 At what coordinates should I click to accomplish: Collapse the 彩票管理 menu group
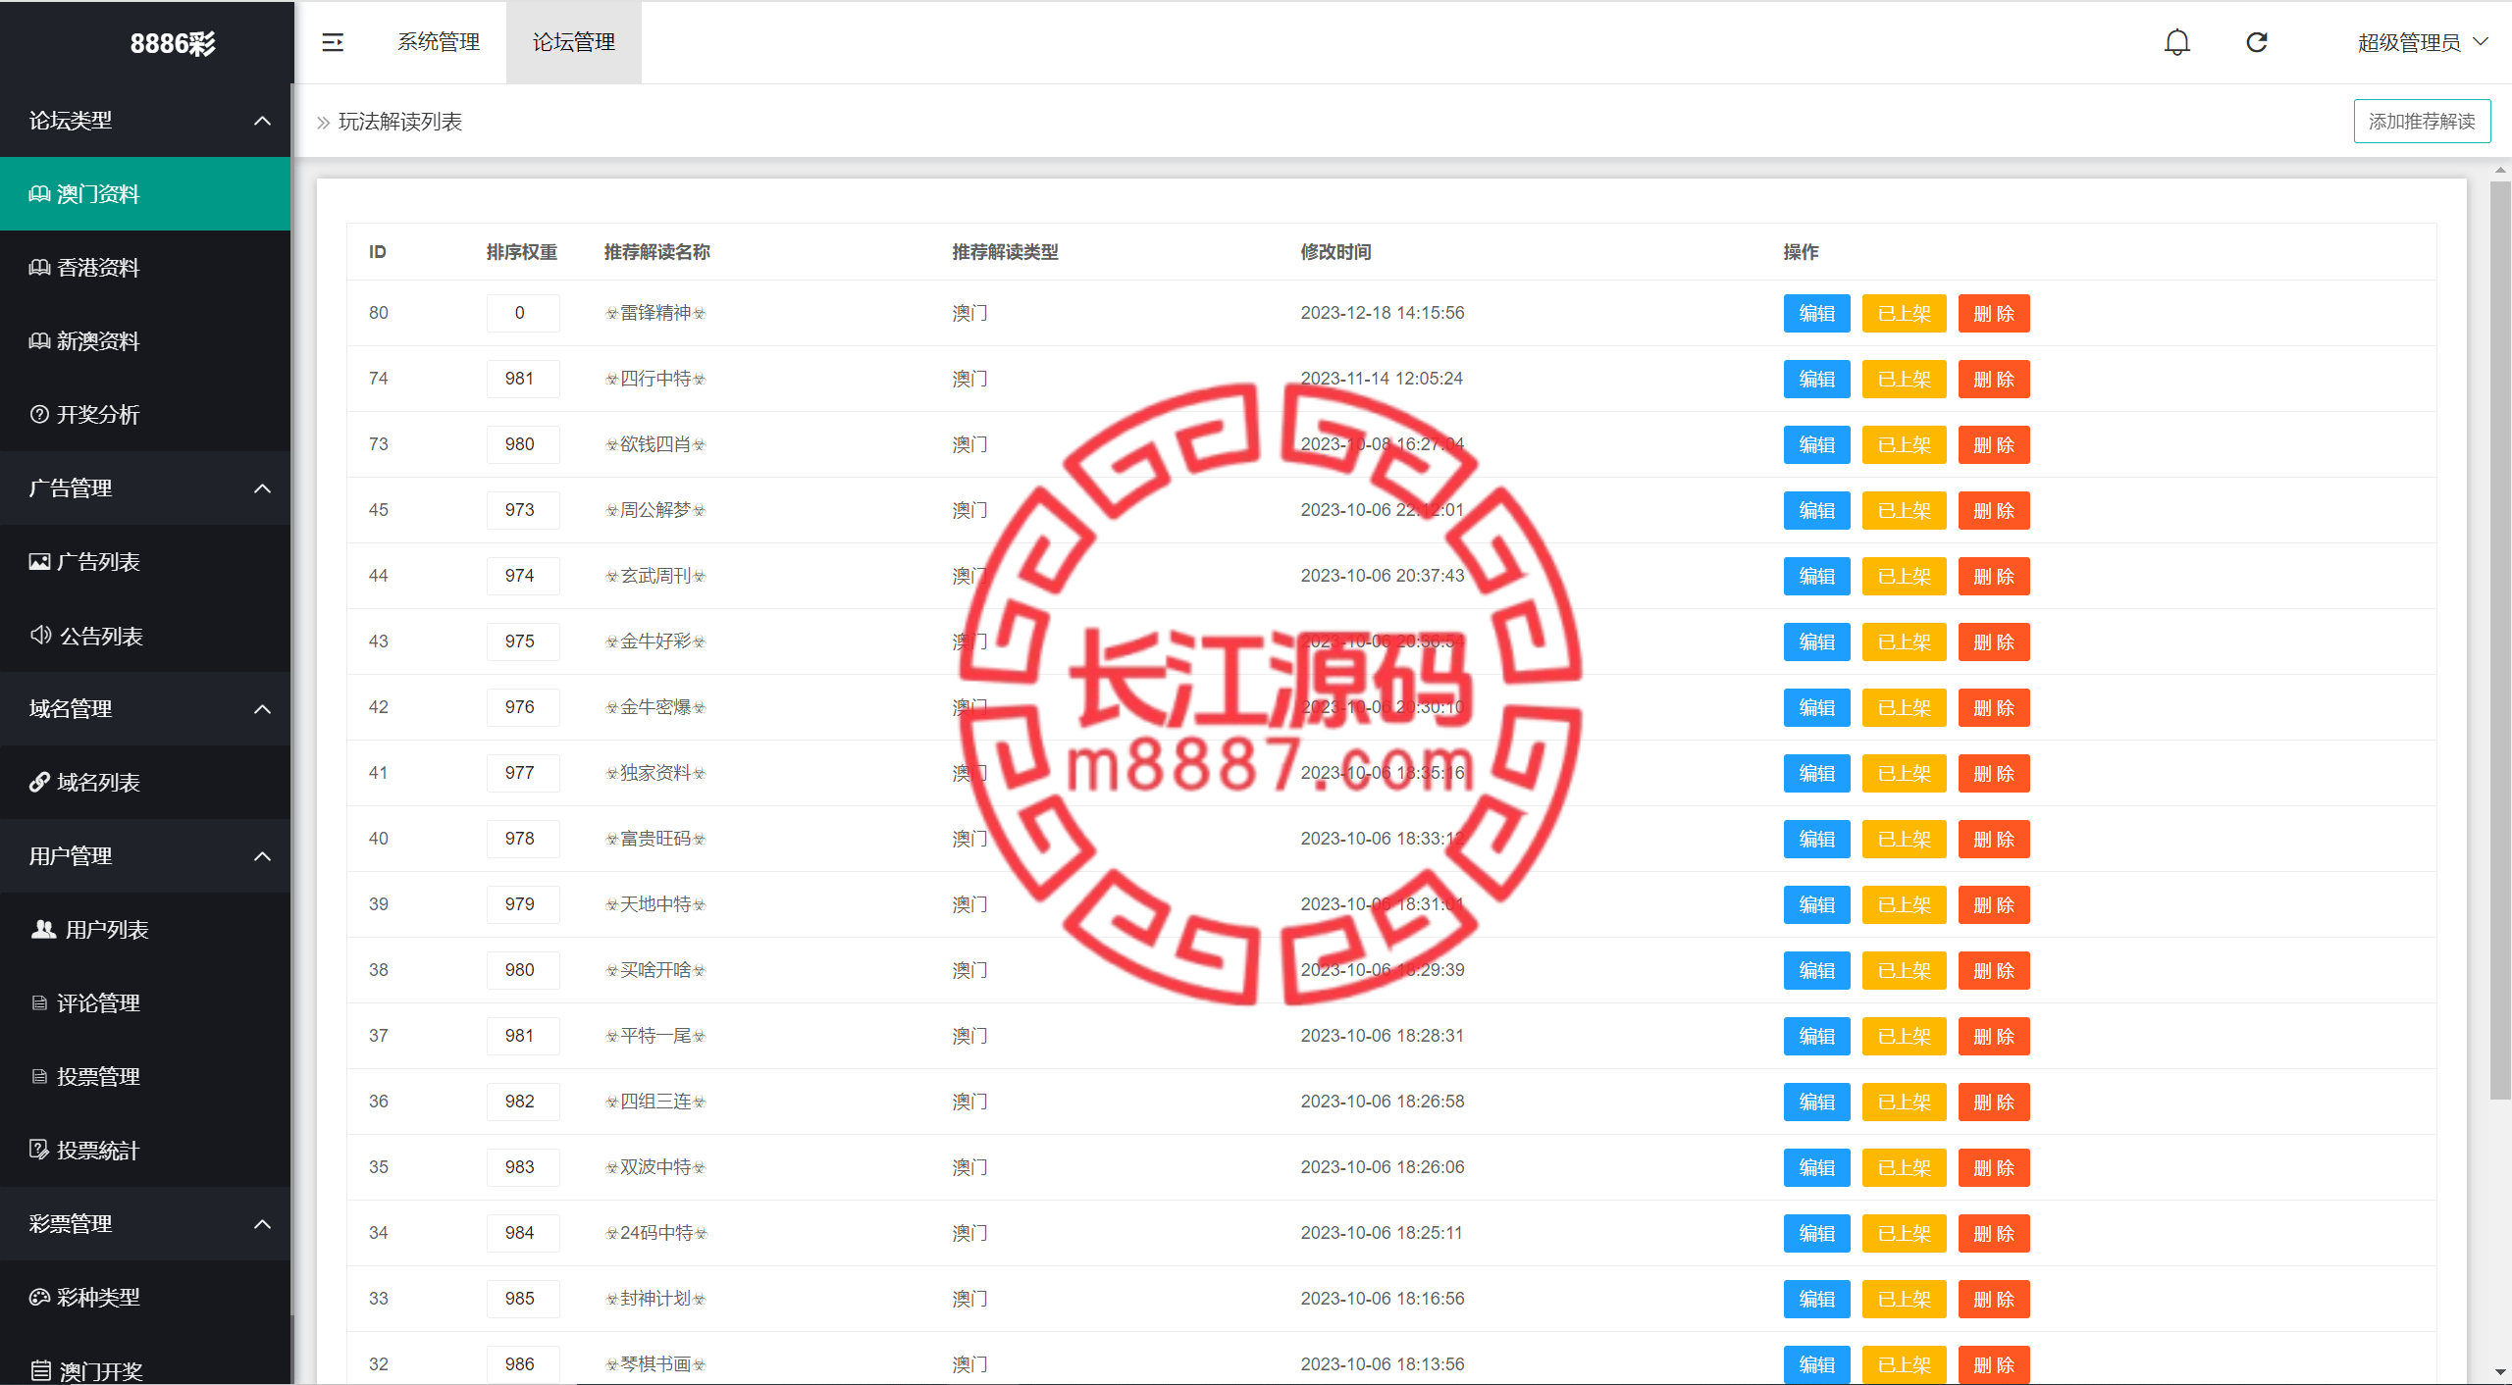pyautogui.click(x=145, y=1223)
